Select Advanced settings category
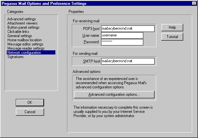 click(x=22, y=19)
